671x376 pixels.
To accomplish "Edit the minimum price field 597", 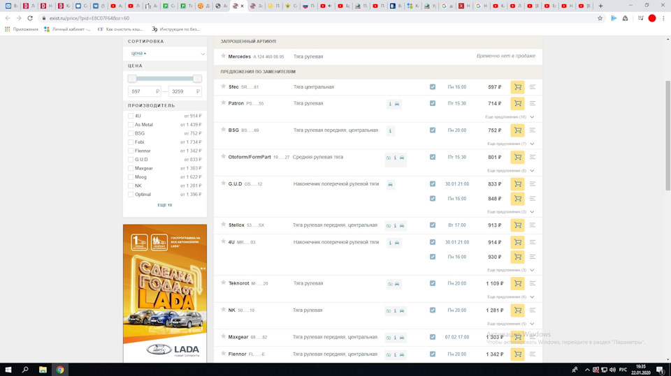I will (x=144, y=91).
